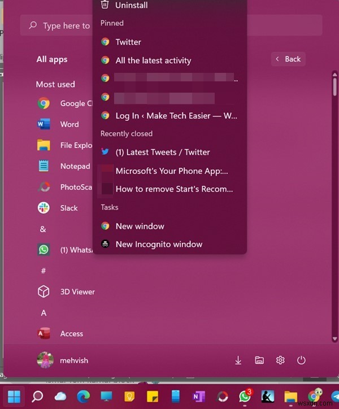Click the scrollbar down arrow
This screenshot has width=339, height=409.
[335, 339]
